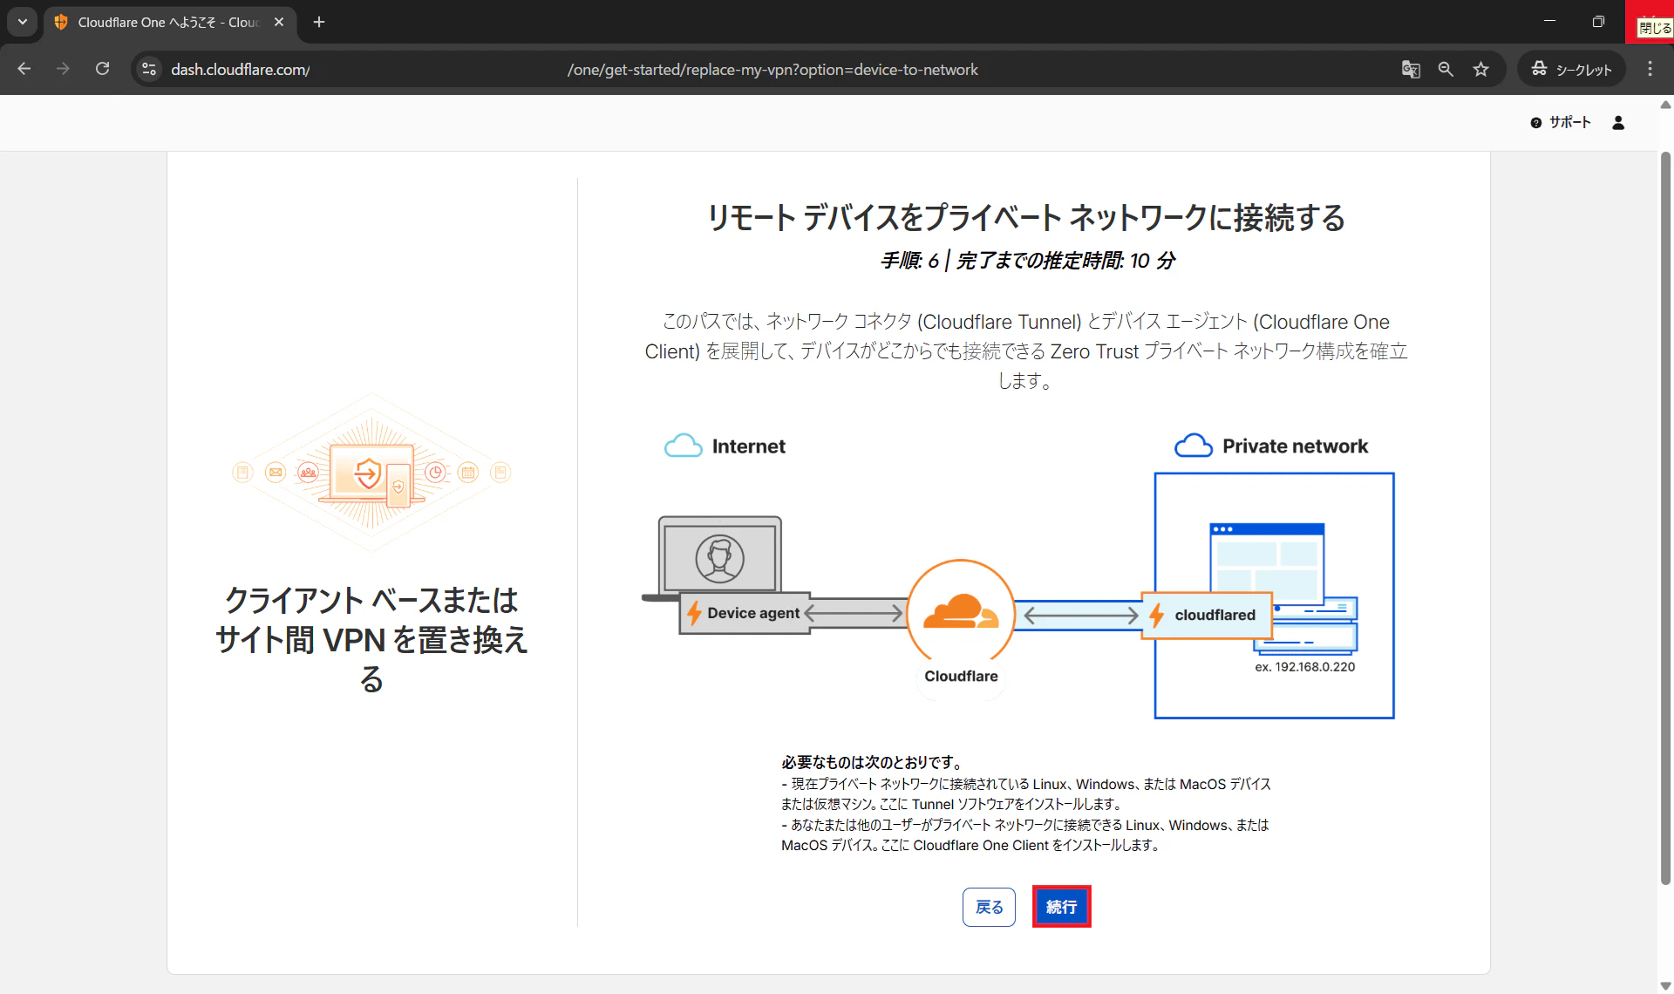Open the サポート support menu

[x=1561, y=123]
